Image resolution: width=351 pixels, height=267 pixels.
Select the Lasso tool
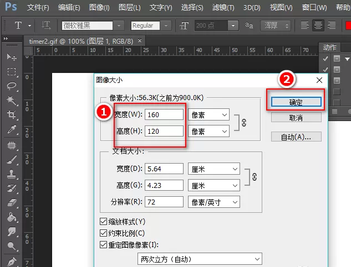pyautogui.click(x=12, y=86)
